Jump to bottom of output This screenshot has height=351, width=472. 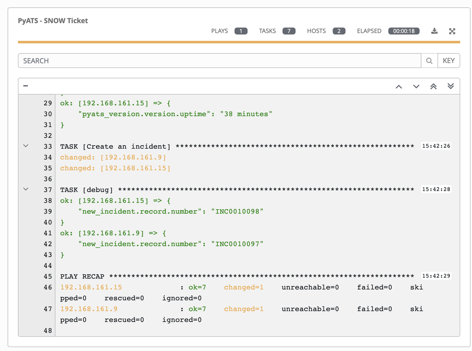click(450, 86)
